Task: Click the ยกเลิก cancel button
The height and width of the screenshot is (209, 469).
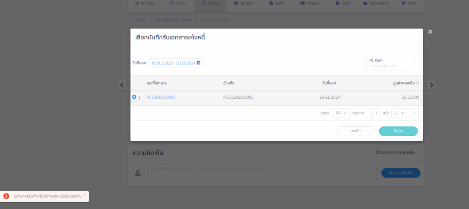Action: (x=355, y=131)
